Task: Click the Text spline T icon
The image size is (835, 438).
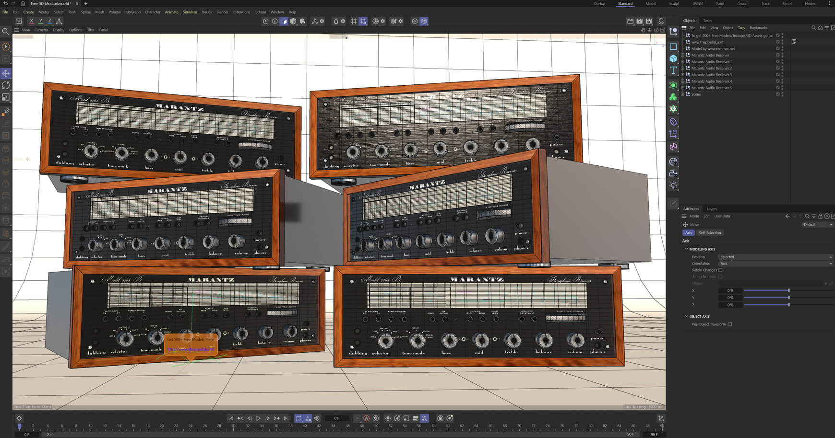Action: click(673, 70)
